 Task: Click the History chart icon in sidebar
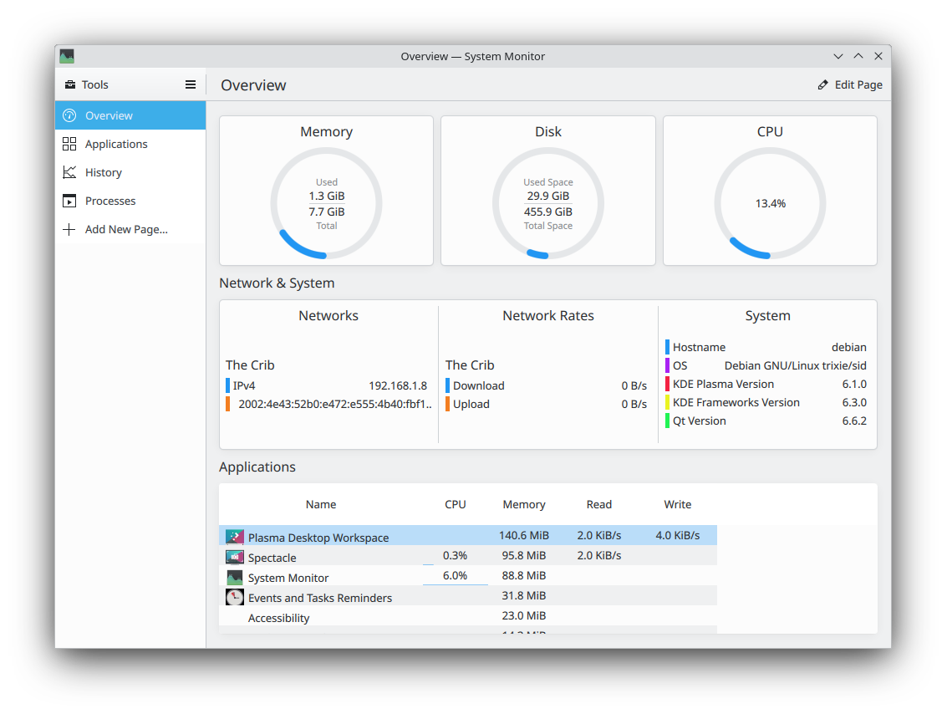tap(69, 172)
